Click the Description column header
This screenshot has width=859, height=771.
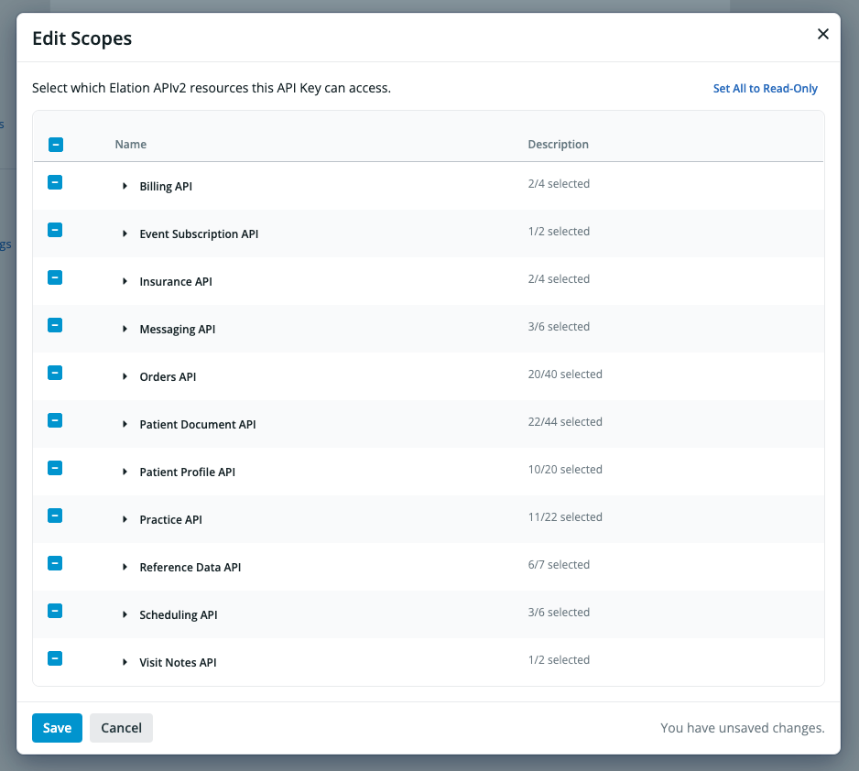pyautogui.click(x=559, y=145)
